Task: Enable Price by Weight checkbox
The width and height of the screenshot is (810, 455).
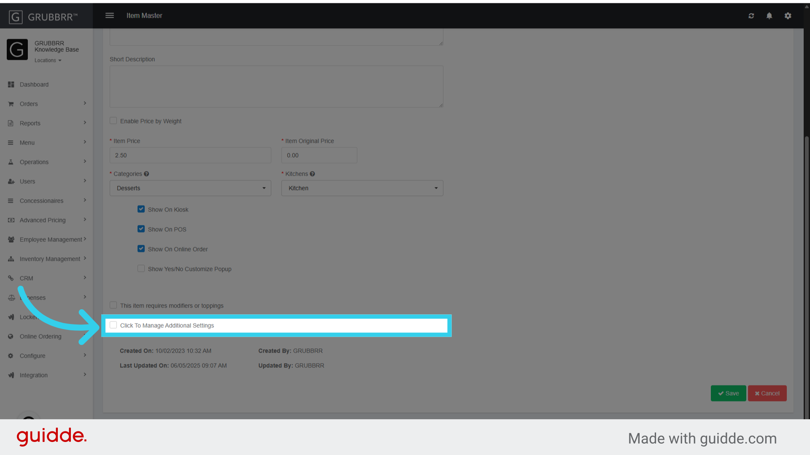Action: 113,121
